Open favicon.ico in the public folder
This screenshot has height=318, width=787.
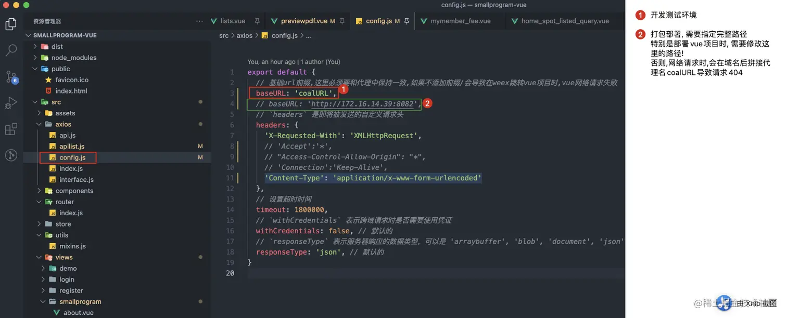coord(72,80)
